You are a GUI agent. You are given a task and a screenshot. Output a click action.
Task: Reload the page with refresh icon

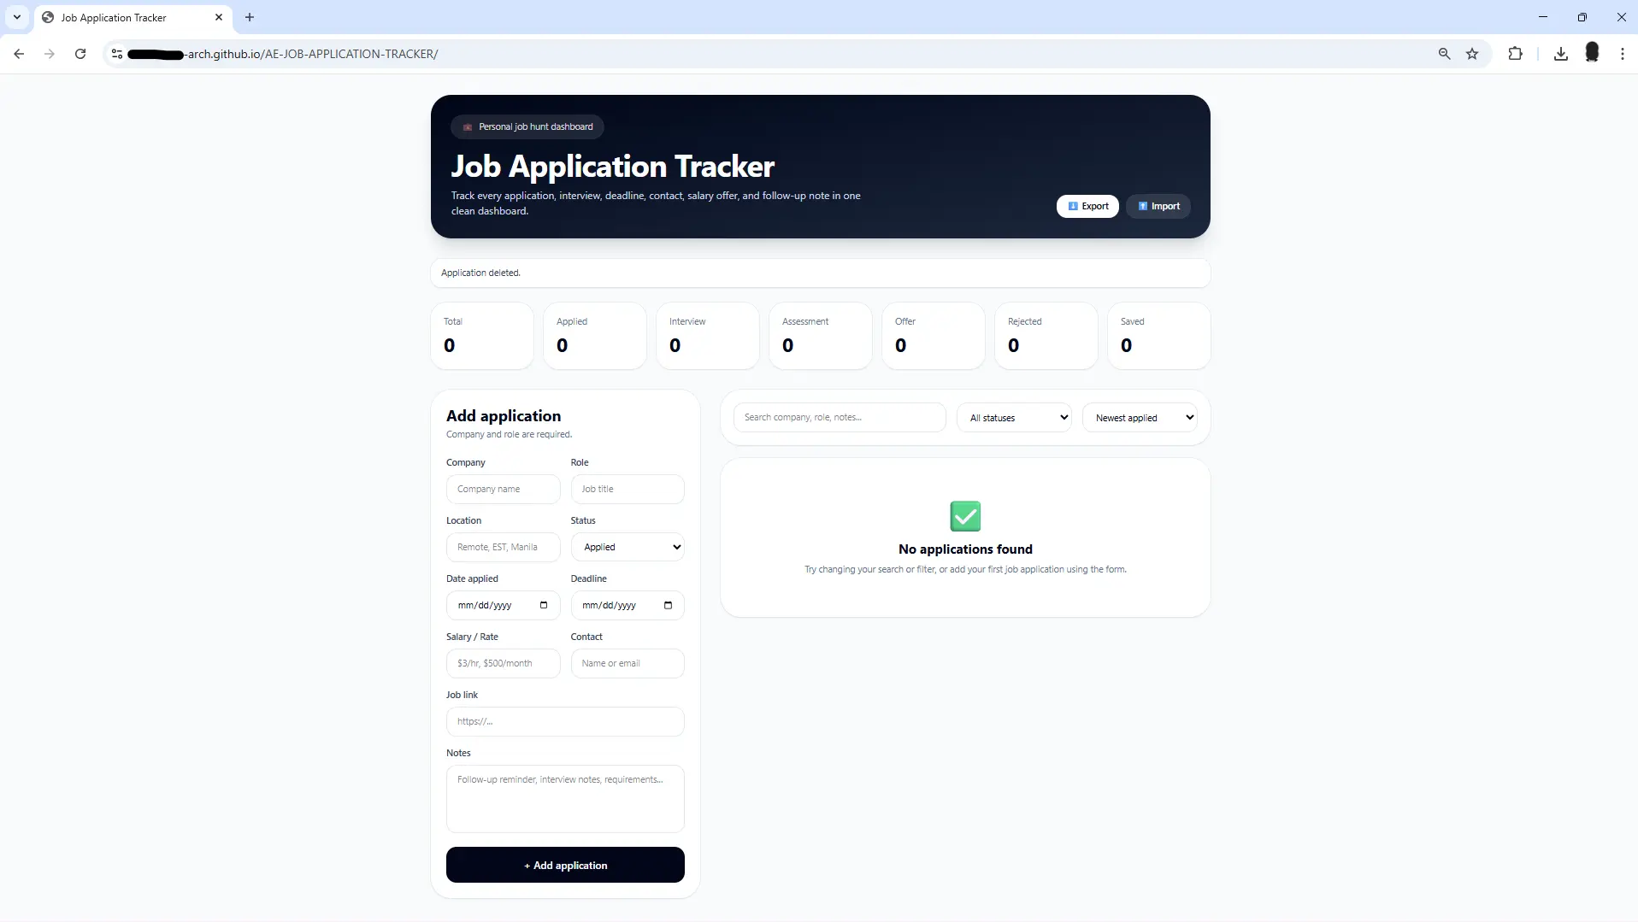click(x=80, y=54)
